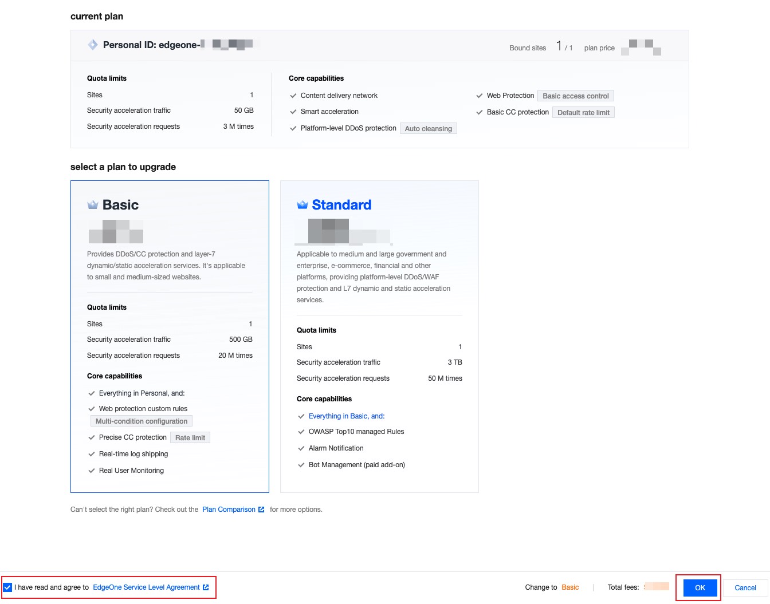
Task: Click the 'Content delivery network' text
Action: click(339, 96)
